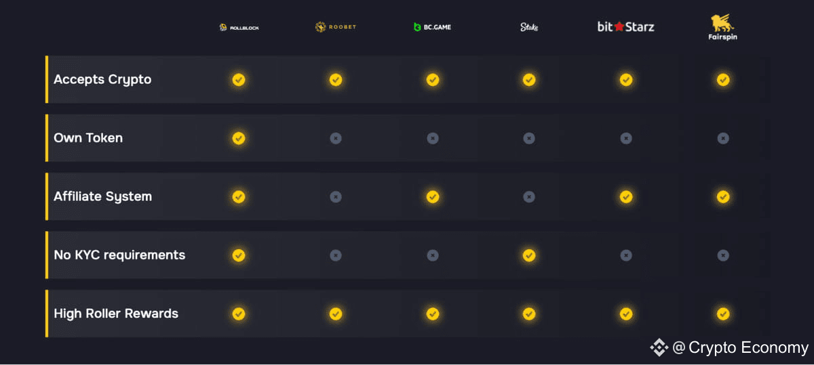
Task: Click BC.GAME cross in No KYC row
Action: 433,255
